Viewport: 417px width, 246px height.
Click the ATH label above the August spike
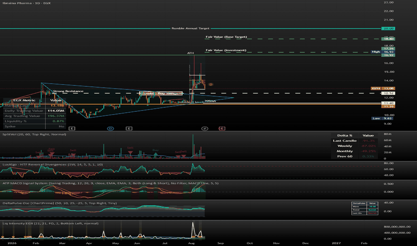tap(191, 53)
